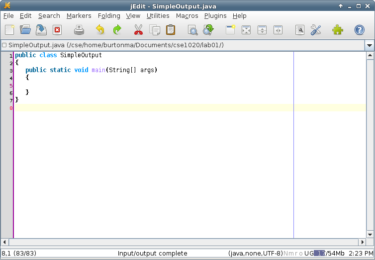375x260 pixels.
Task: Click the shade window up-arrow button
Action: click(341, 6)
